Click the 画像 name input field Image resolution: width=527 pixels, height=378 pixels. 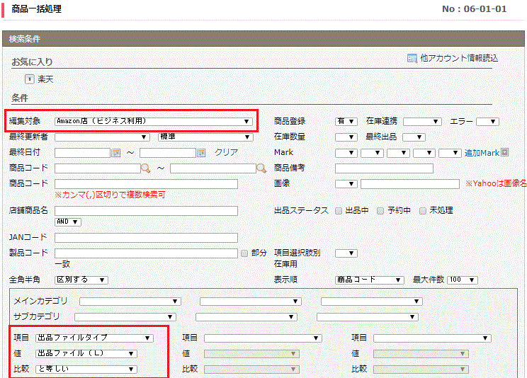click(x=410, y=184)
